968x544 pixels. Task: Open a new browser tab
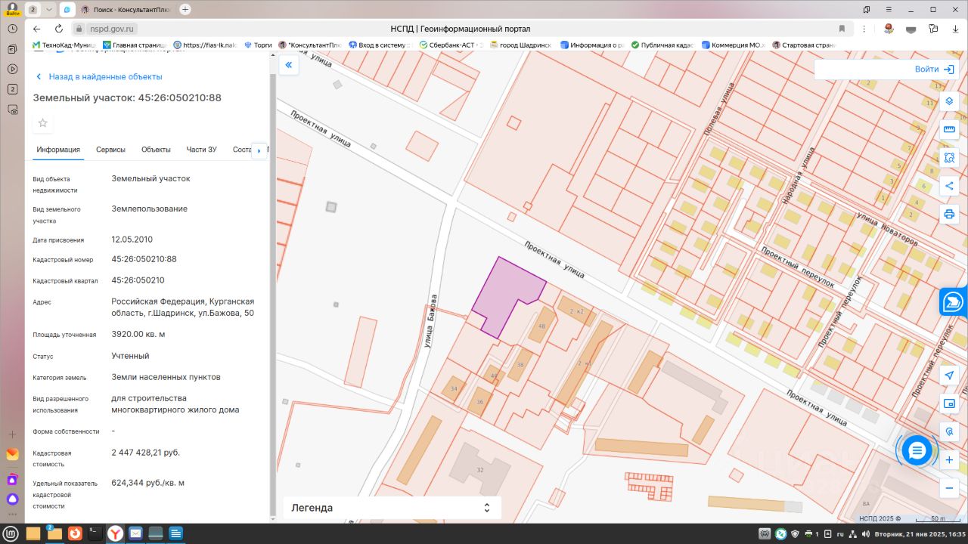point(185,9)
